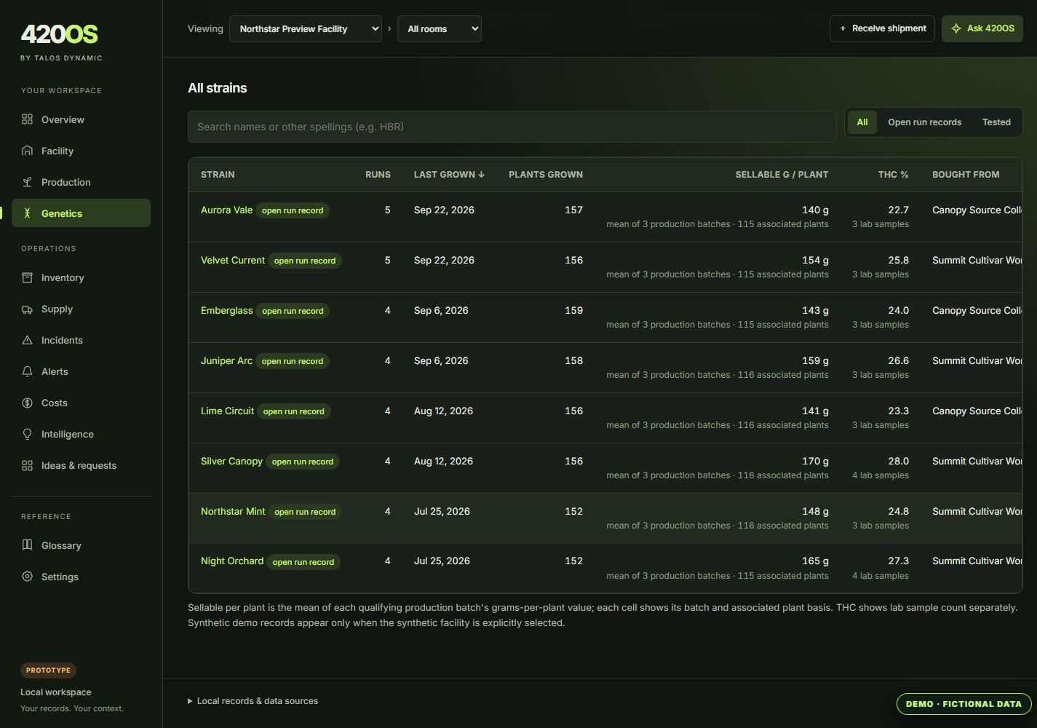Click the Incidents warning triangle icon
This screenshot has height=728, width=1037.
tap(27, 340)
